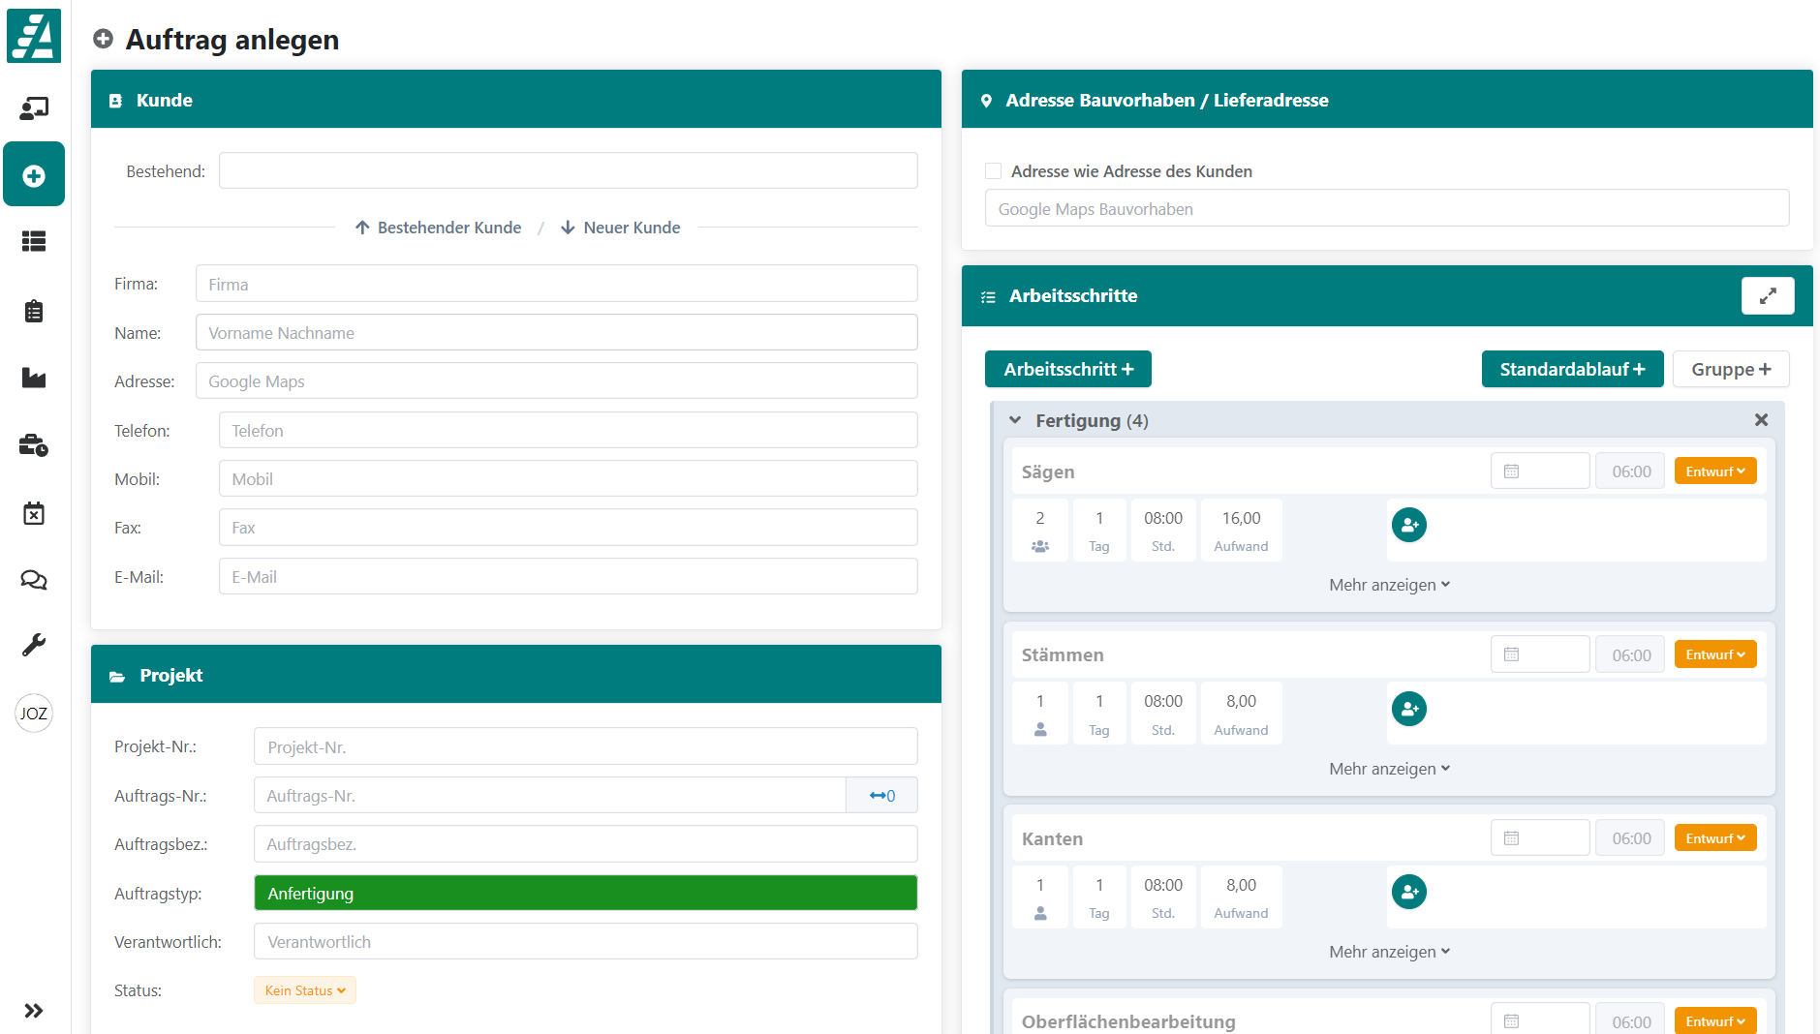Add a worker to the Sägen step
This screenshot has width=1820, height=1034.
coord(1408,525)
